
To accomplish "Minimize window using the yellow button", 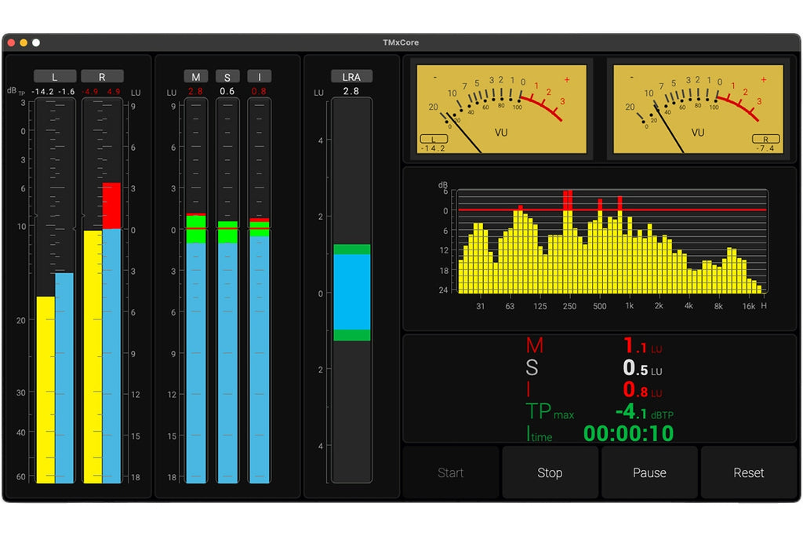I will (24, 42).
